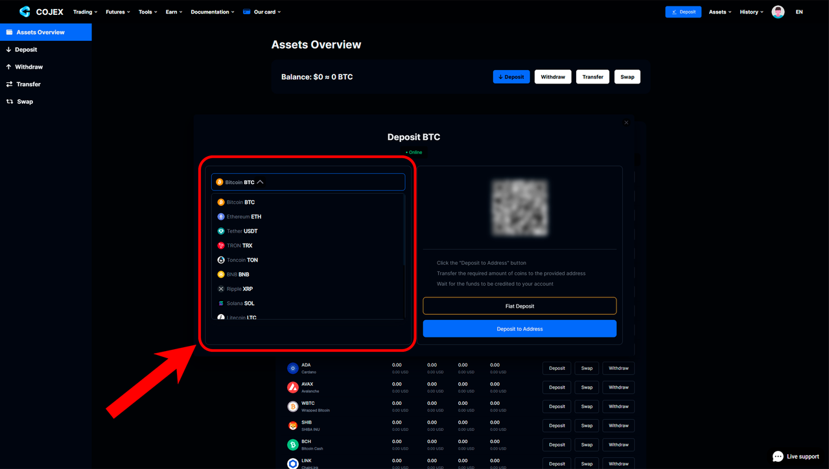Click Deposit in the ADA row
Image resolution: width=829 pixels, height=469 pixels.
click(x=557, y=368)
